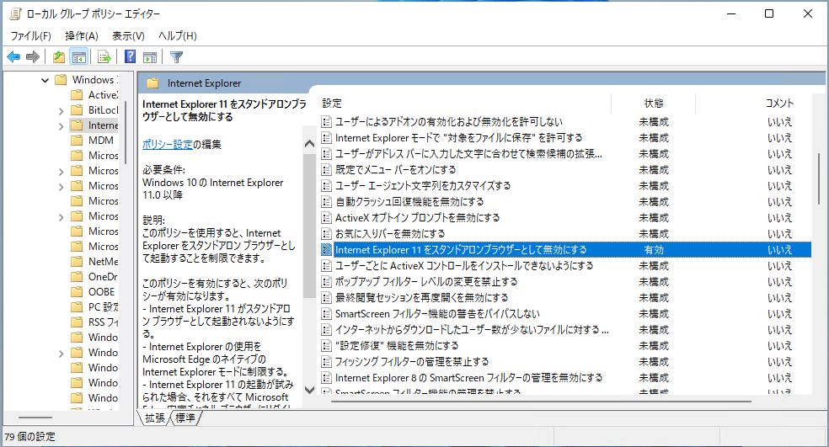Click the 状態 column header

pyautogui.click(x=654, y=104)
